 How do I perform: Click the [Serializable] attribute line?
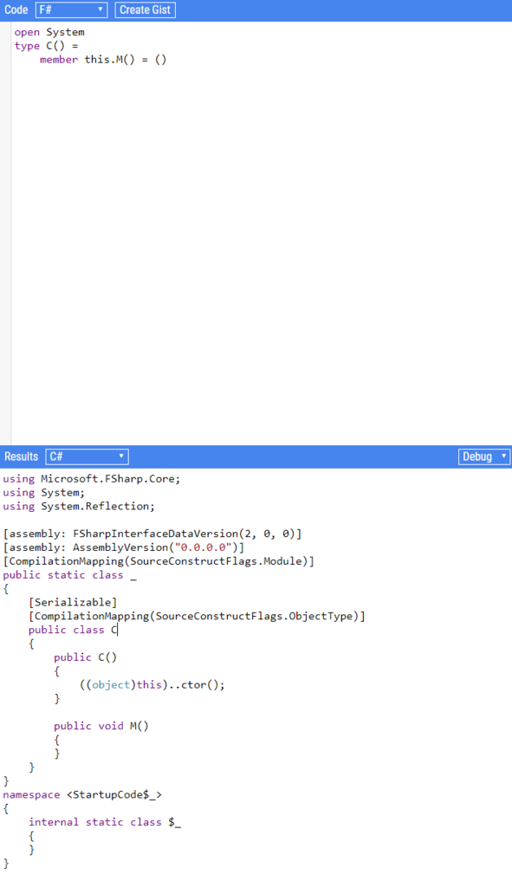click(73, 602)
